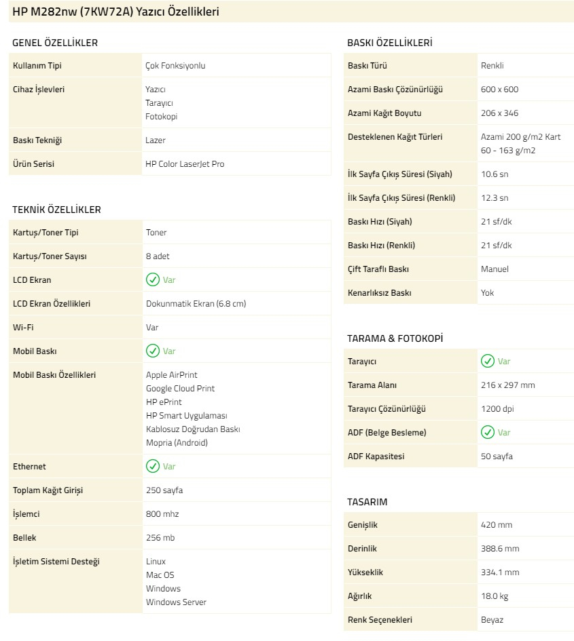Click the TASARIM section heading
Screen dimensions: 574x641
[367, 502]
